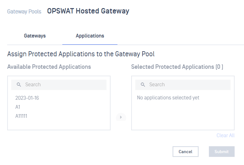Click the search magnifier in Available Applications

pos(19,85)
